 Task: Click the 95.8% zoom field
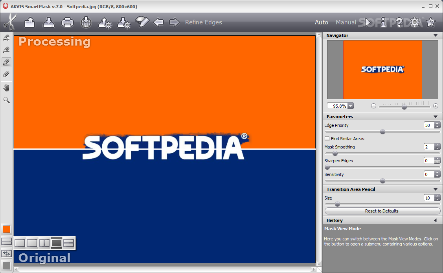pyautogui.click(x=338, y=106)
